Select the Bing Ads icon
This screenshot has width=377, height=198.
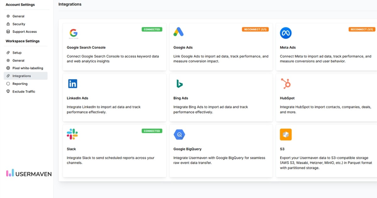(x=179, y=83)
